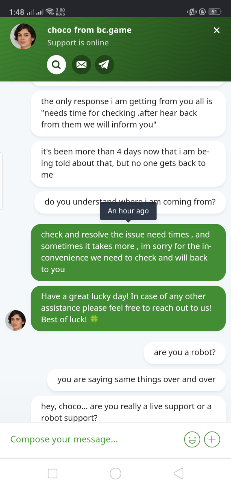Tap Android home circle navigation button
Screen dimensions: 231x489
pos(115,473)
